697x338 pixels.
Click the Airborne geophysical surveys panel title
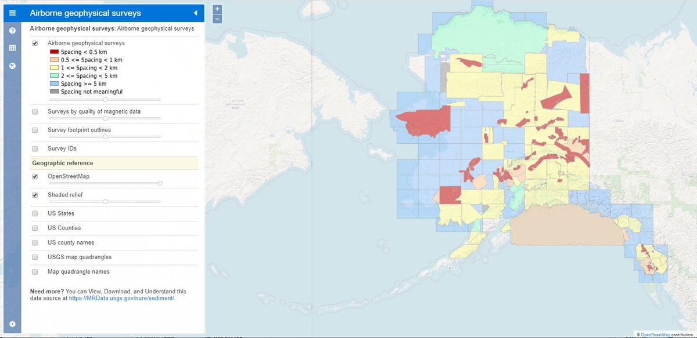pyautogui.click(x=85, y=13)
